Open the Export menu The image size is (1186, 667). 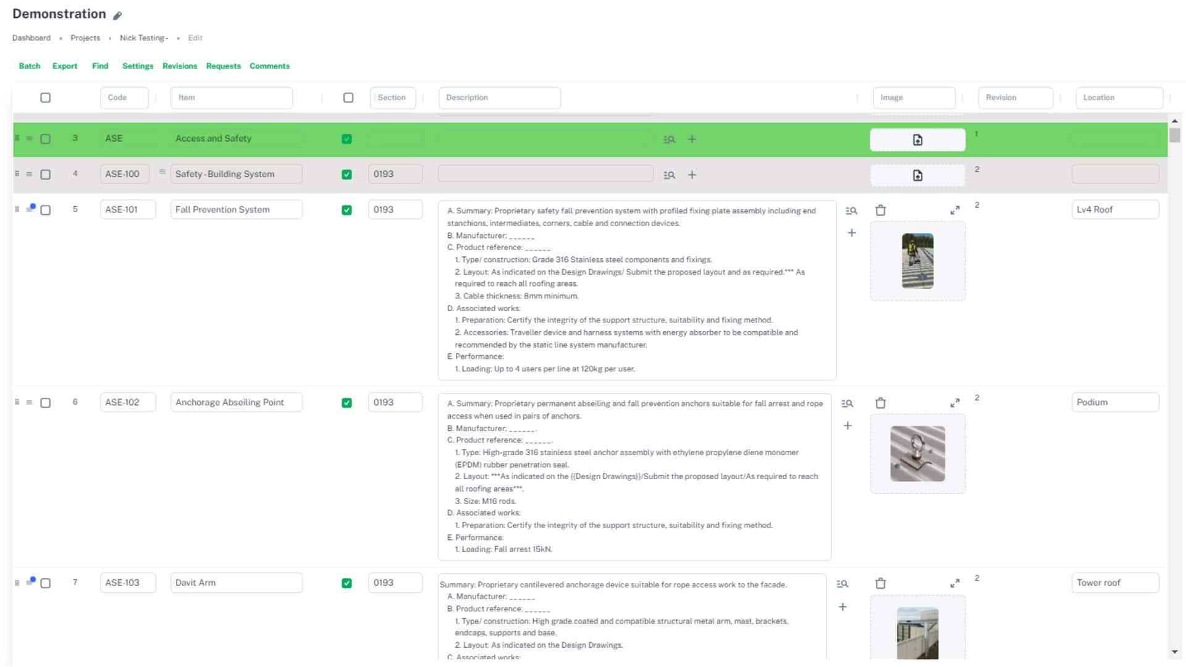(64, 66)
